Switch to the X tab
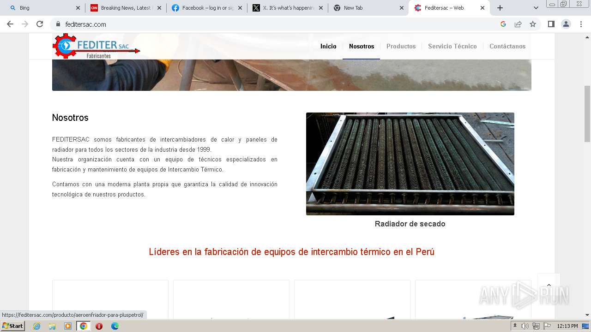 (x=287, y=8)
